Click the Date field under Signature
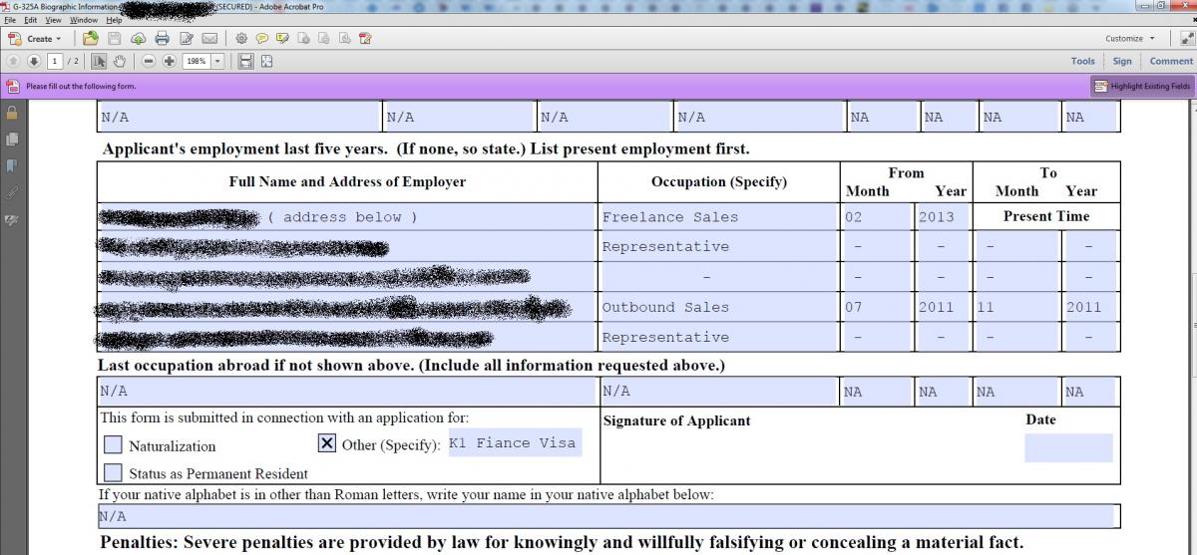This screenshot has width=1197, height=555. (1068, 447)
